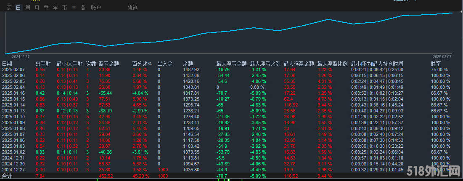Click the 盈亏金额 column header
463x181 pixels.
coord(108,64)
